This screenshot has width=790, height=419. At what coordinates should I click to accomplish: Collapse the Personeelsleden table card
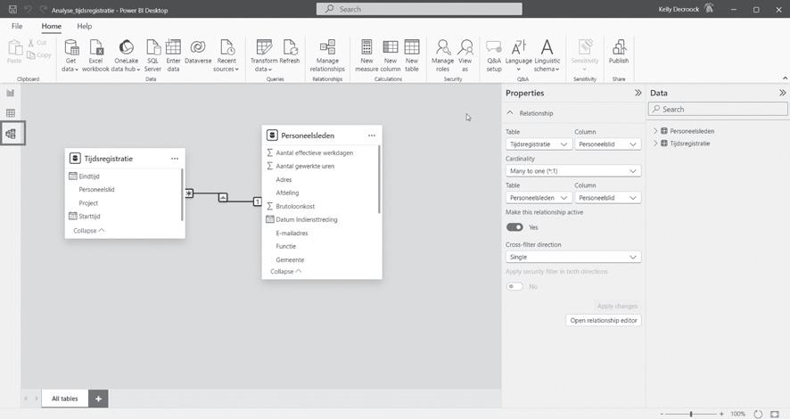(285, 271)
